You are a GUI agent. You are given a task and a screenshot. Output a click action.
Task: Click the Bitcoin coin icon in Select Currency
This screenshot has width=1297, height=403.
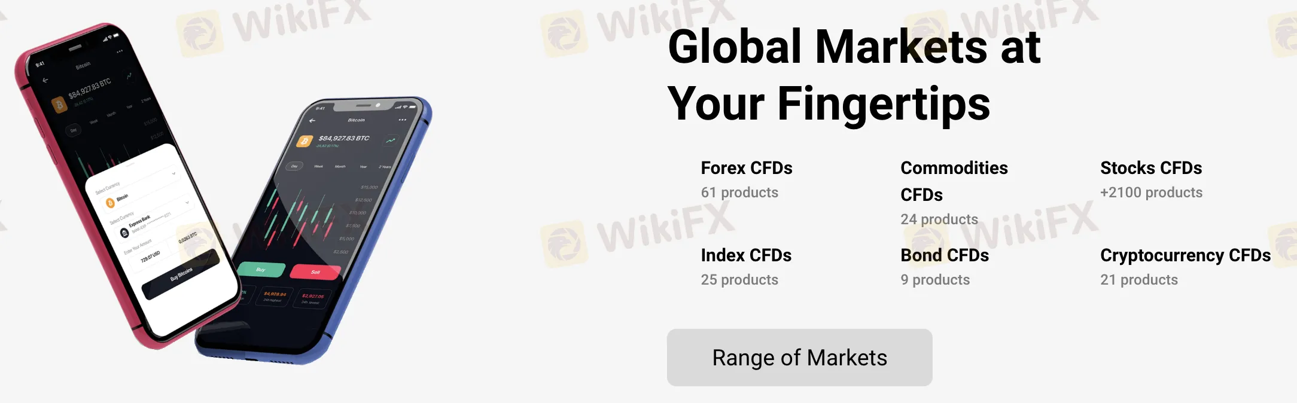pyautogui.click(x=110, y=203)
